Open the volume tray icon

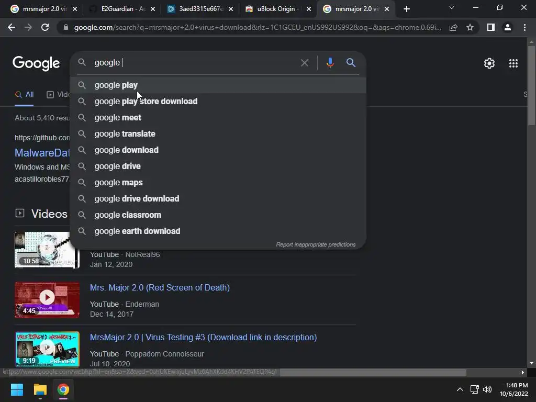tap(487, 389)
